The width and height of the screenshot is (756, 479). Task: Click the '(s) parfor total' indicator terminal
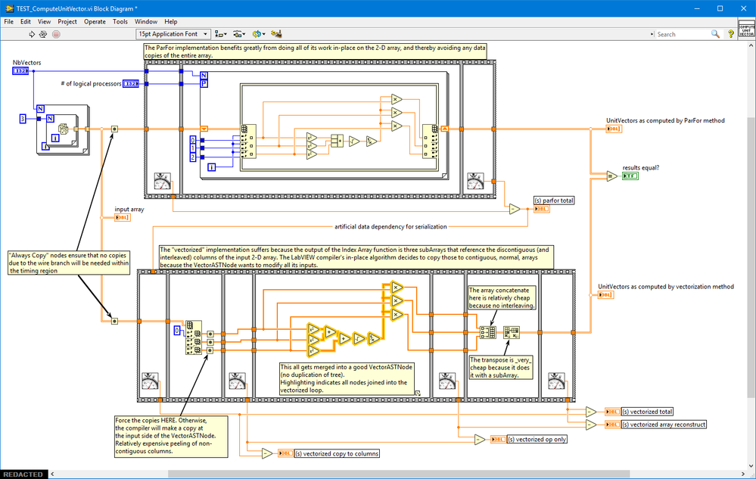point(541,209)
